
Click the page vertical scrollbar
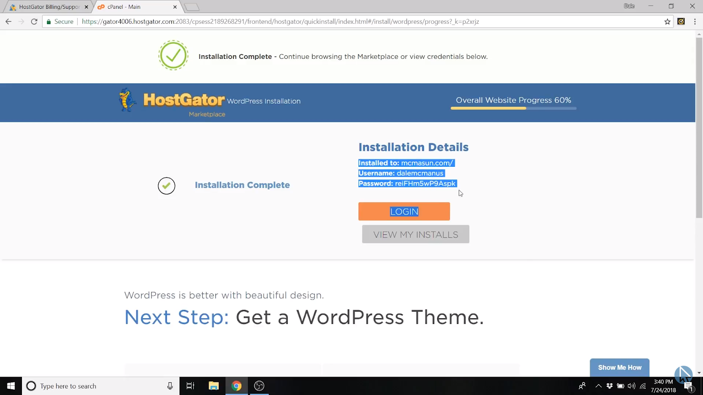coord(699,127)
